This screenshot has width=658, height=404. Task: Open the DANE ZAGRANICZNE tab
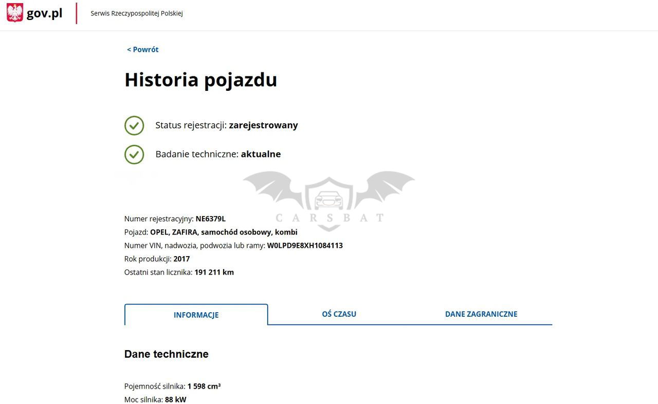[481, 314]
